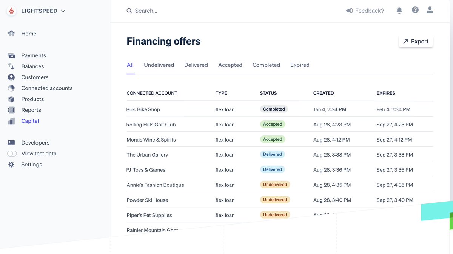This screenshot has width=453, height=254.
Task: Click the Settings gear icon
Action: coord(12,164)
